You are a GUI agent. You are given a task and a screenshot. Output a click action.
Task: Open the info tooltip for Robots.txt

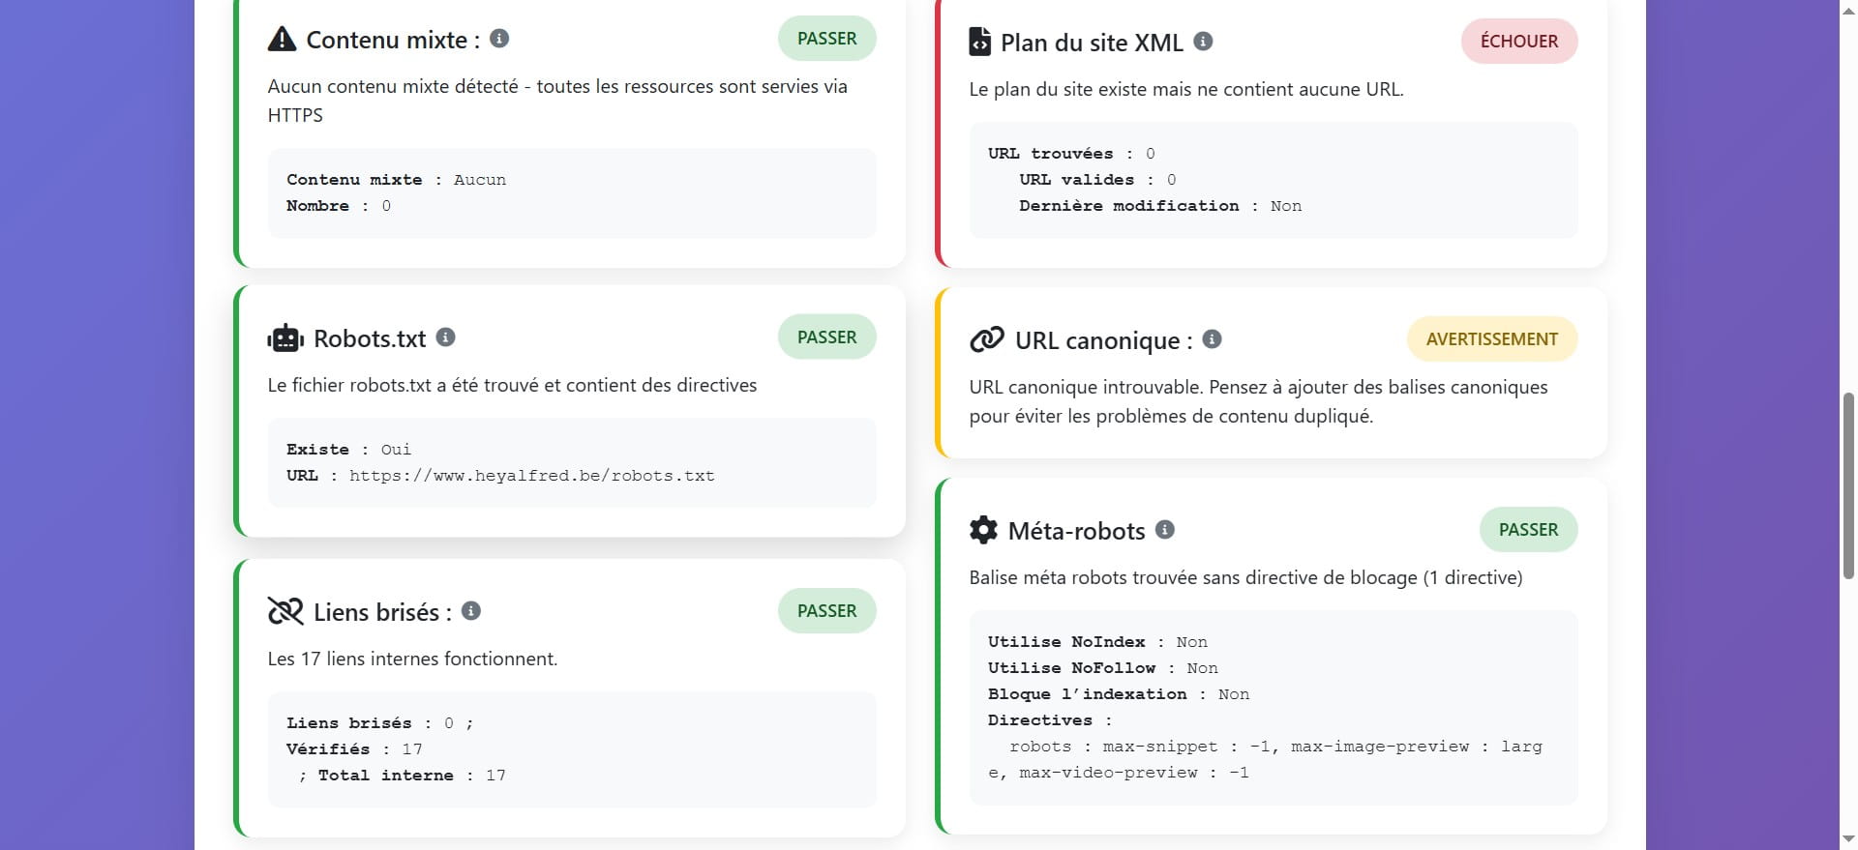pos(445,337)
